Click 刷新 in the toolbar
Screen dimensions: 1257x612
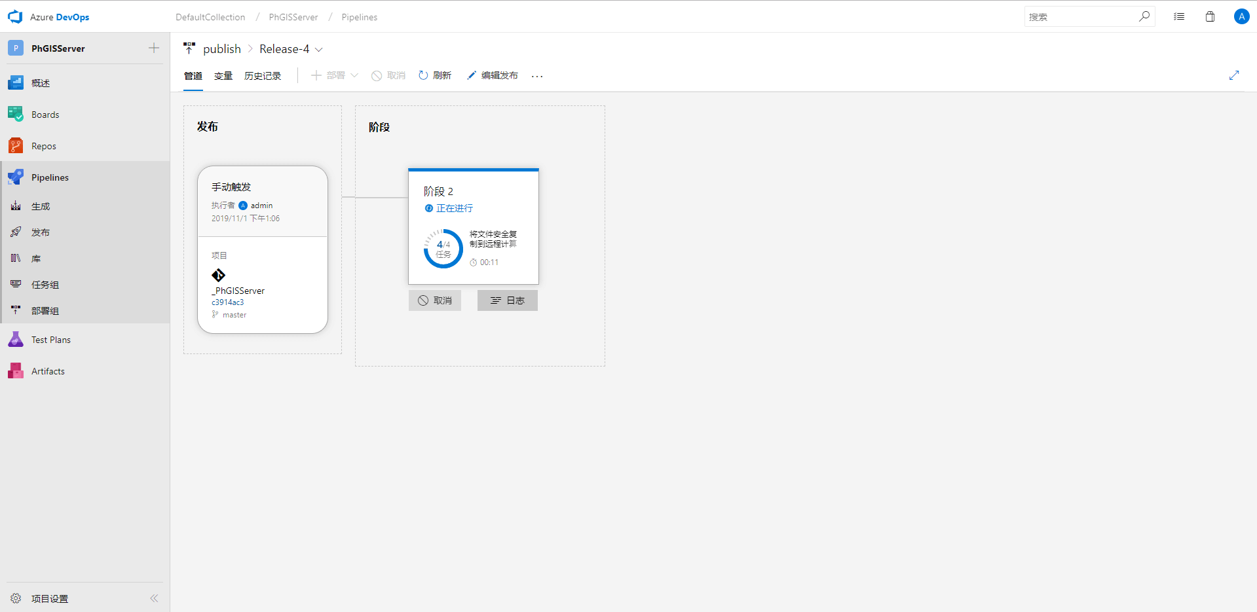[435, 76]
